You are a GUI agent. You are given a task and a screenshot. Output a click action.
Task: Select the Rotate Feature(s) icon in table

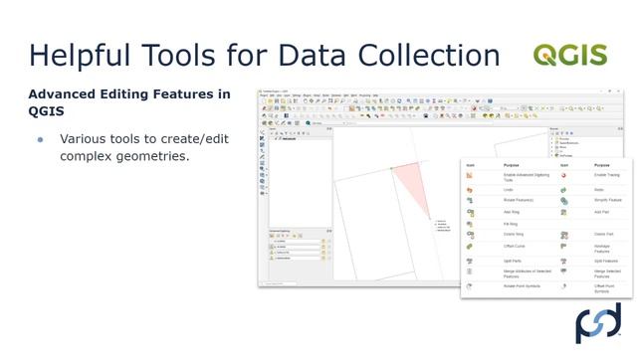click(x=470, y=200)
